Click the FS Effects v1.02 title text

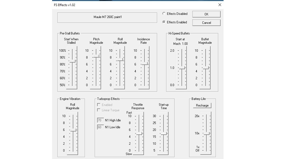click(x=65, y=5)
